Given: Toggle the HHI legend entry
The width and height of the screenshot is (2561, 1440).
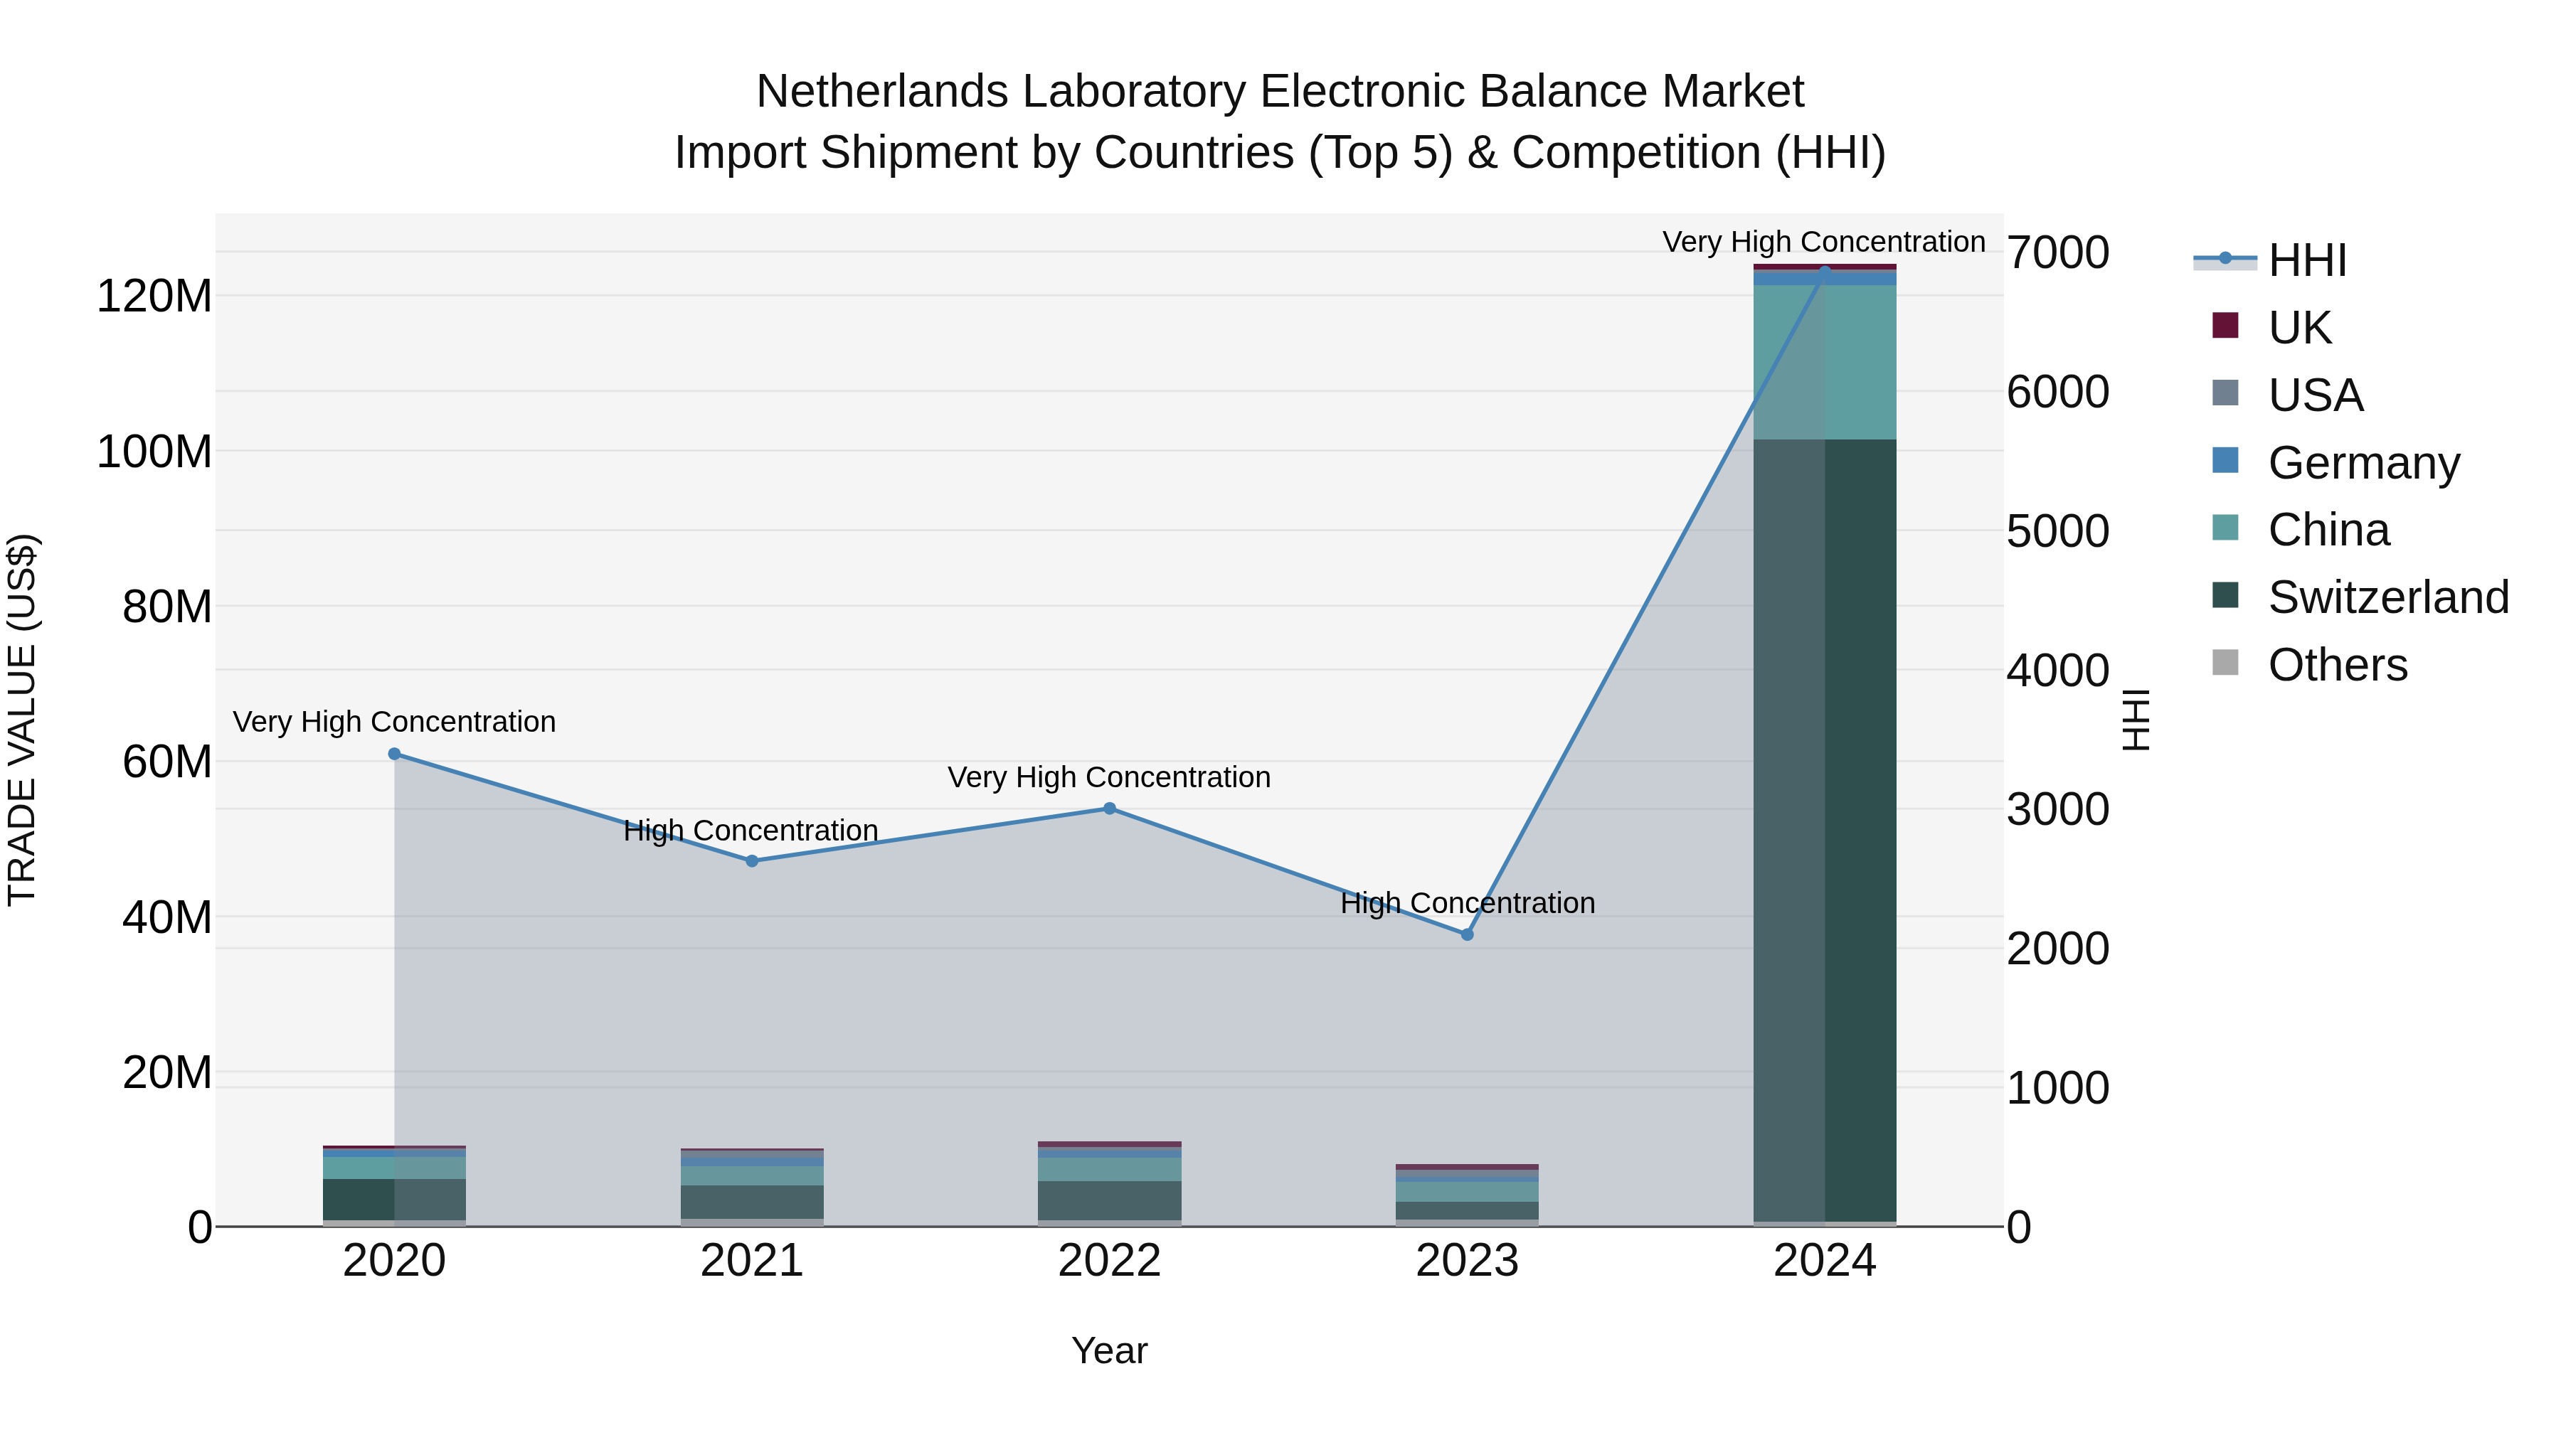Looking at the screenshot, I should coord(2270,260).
